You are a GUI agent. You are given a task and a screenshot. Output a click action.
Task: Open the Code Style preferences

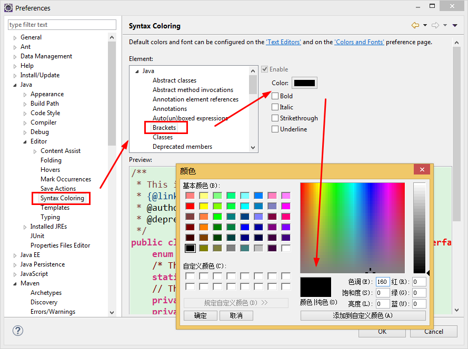pos(45,113)
